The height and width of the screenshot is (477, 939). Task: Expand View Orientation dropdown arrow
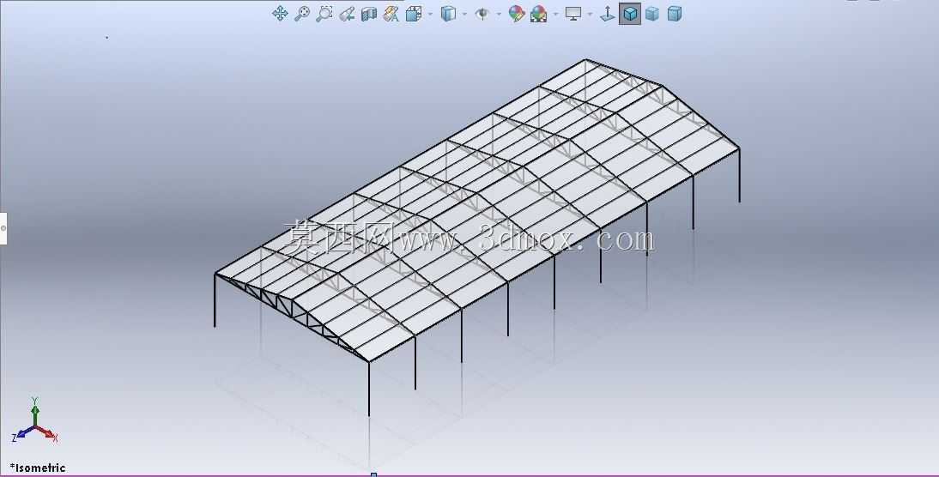click(x=430, y=14)
